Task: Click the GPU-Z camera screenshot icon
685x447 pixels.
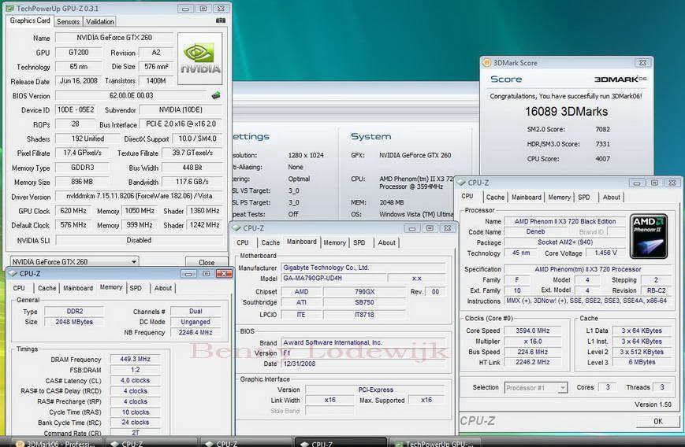Action: point(221,20)
